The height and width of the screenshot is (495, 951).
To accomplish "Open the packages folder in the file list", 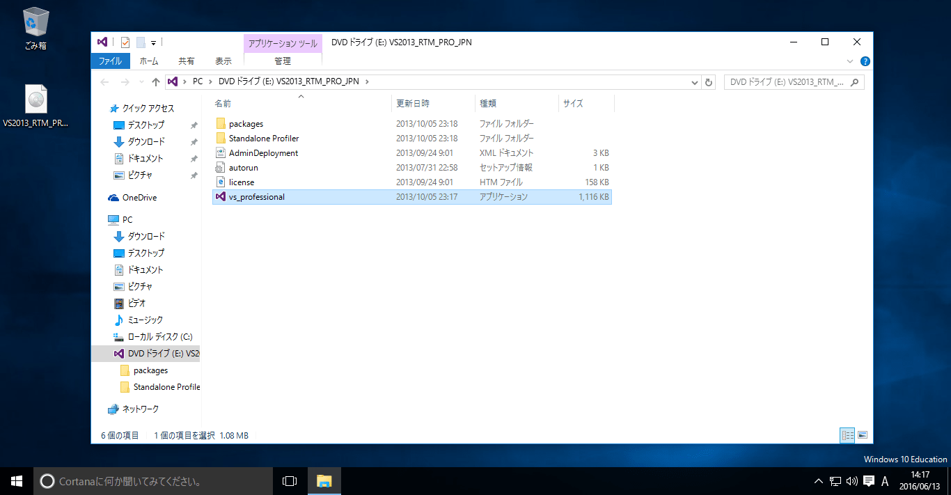I will [x=246, y=123].
